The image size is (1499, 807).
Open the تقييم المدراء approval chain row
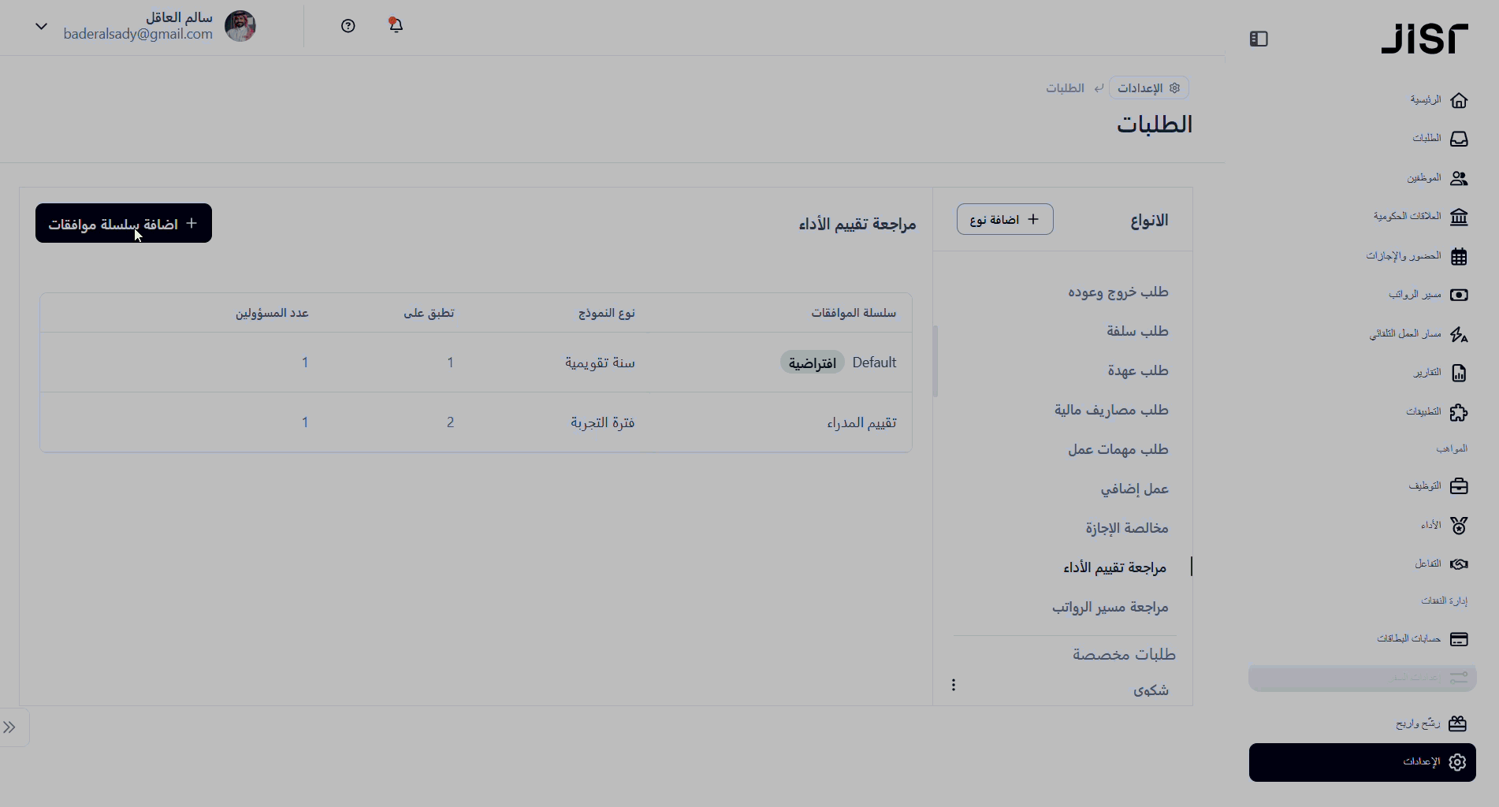pos(861,422)
